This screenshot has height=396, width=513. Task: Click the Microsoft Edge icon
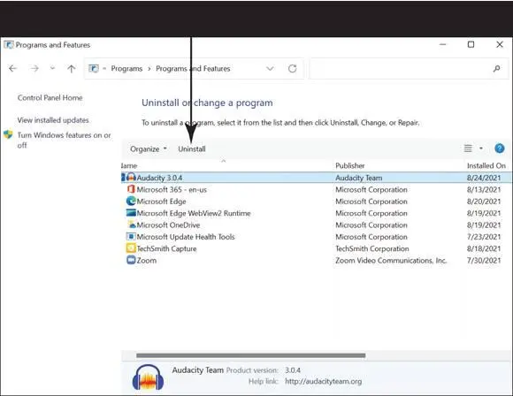click(131, 201)
